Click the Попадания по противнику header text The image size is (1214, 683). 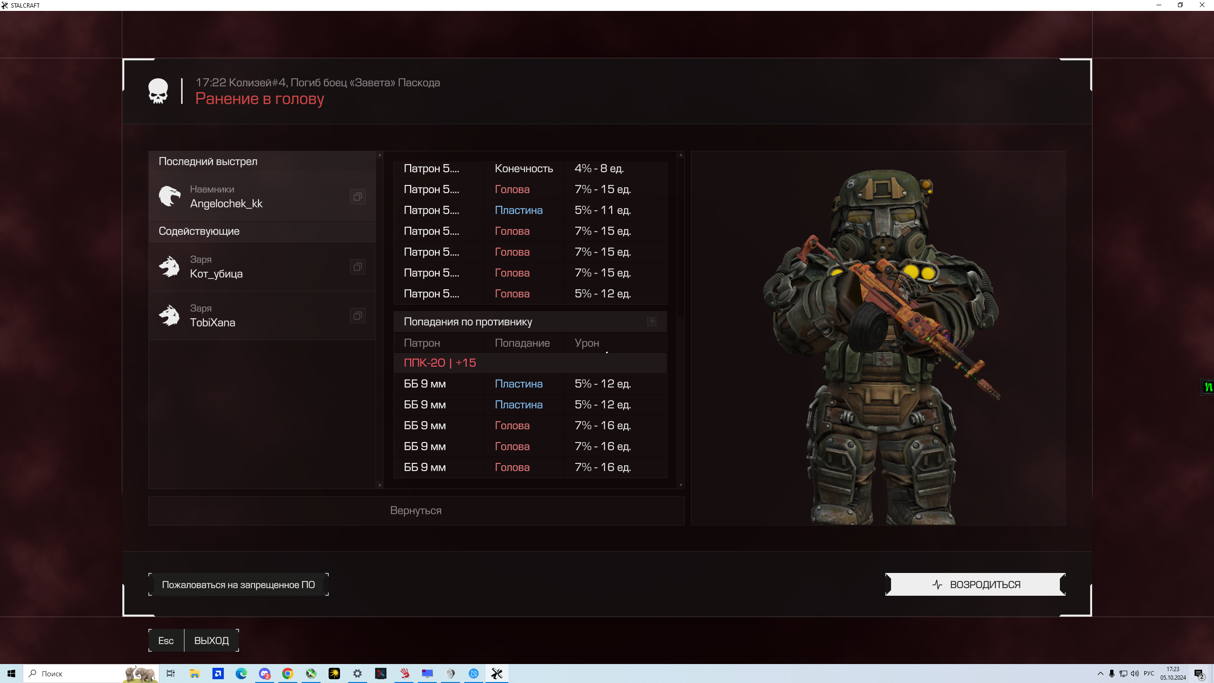(x=468, y=322)
